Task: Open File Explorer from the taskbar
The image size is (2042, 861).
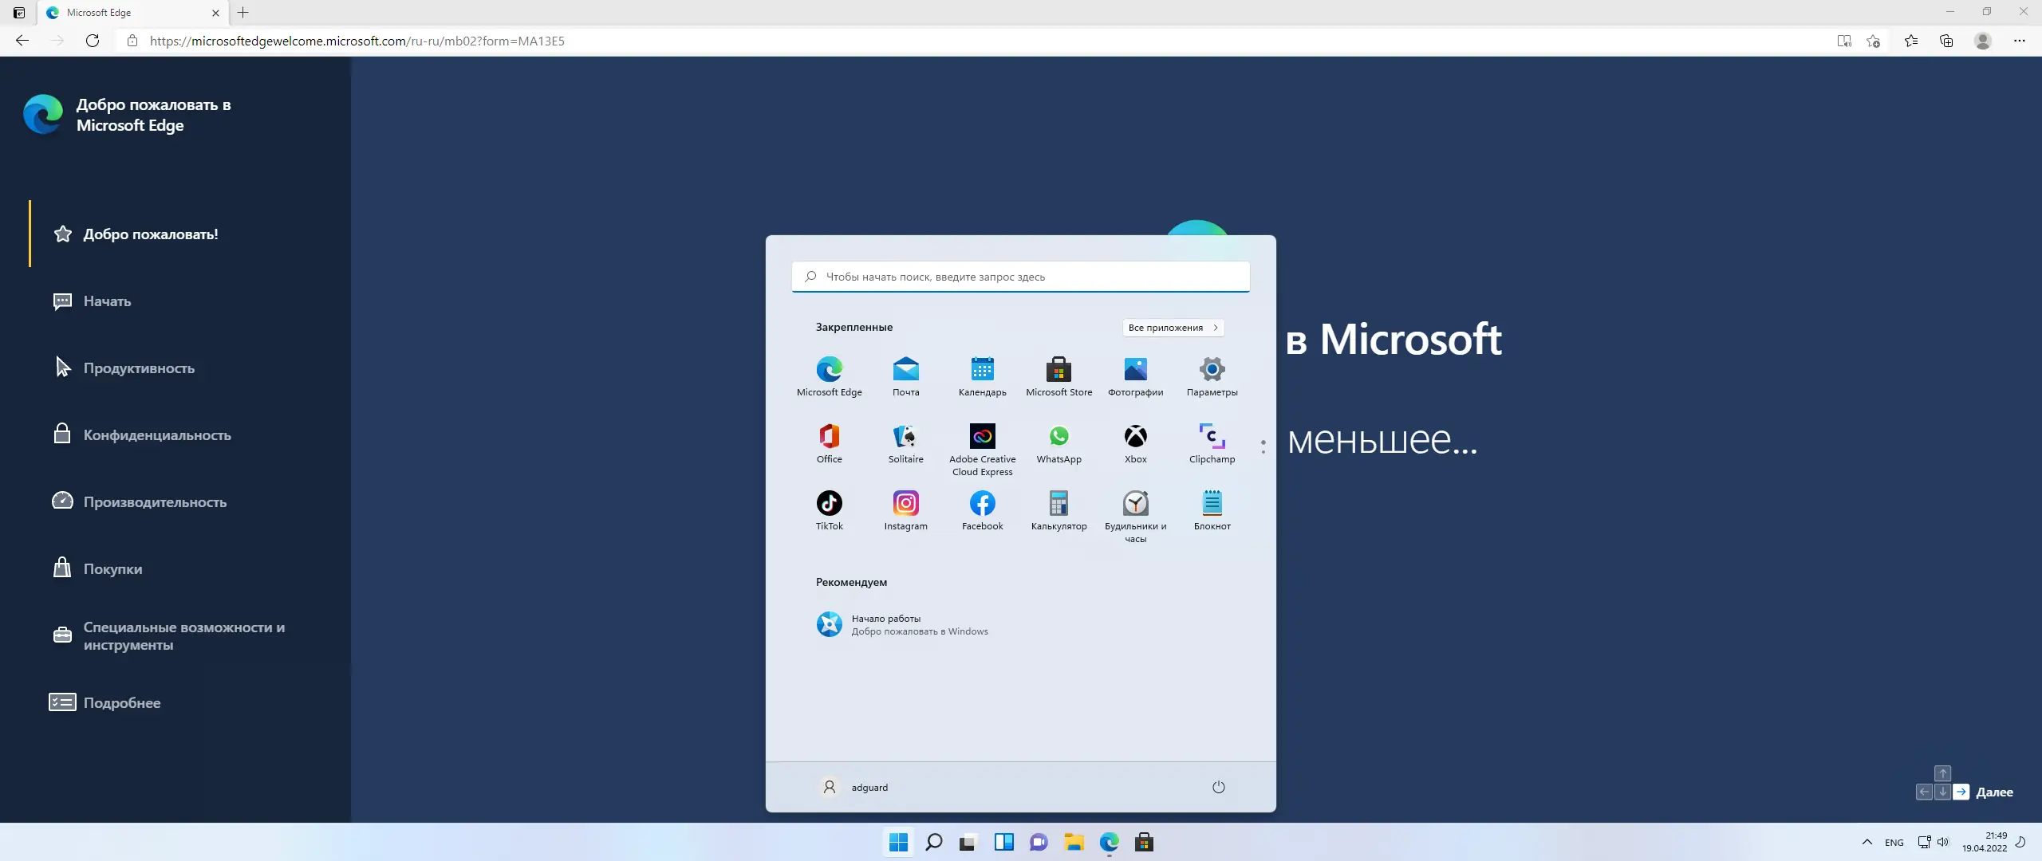Action: pos(1074,842)
